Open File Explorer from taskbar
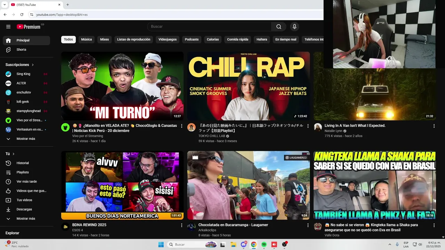Image resolution: width=445 pixels, height=250 pixels. pyautogui.click(x=233, y=244)
